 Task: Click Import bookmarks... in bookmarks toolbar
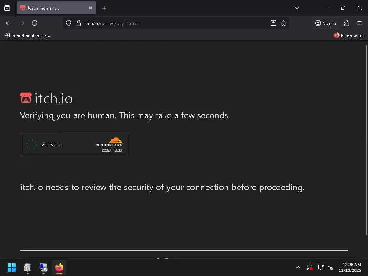click(27, 36)
